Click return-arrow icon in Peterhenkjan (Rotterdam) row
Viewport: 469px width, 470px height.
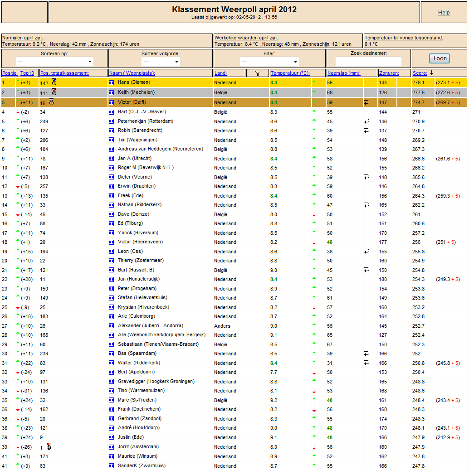click(x=366, y=121)
